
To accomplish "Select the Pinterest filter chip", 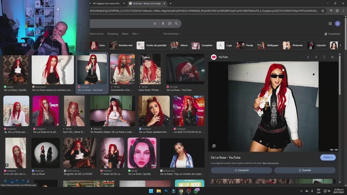I will pos(293,45).
